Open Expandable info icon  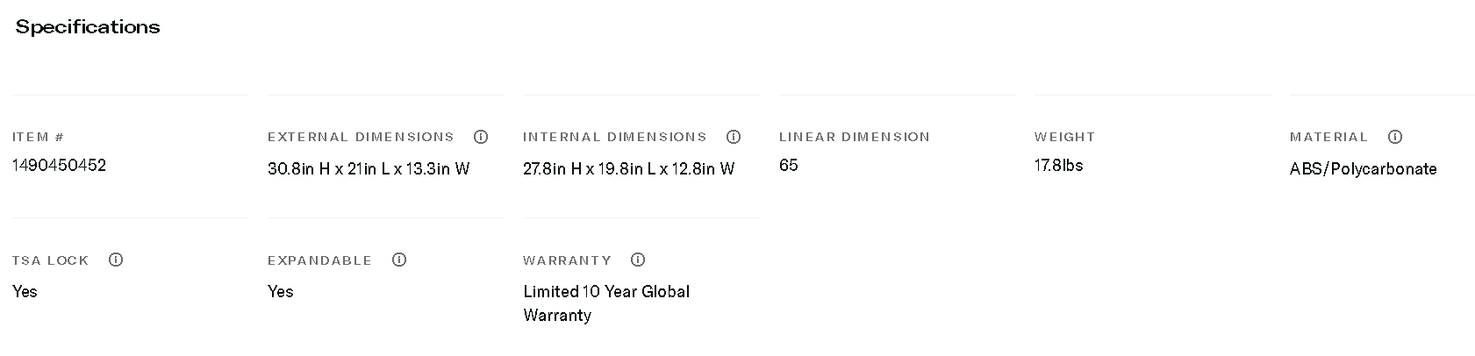(399, 260)
